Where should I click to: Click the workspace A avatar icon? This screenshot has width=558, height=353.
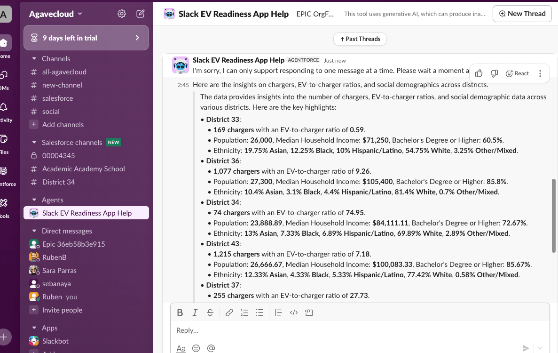click(x=4, y=14)
